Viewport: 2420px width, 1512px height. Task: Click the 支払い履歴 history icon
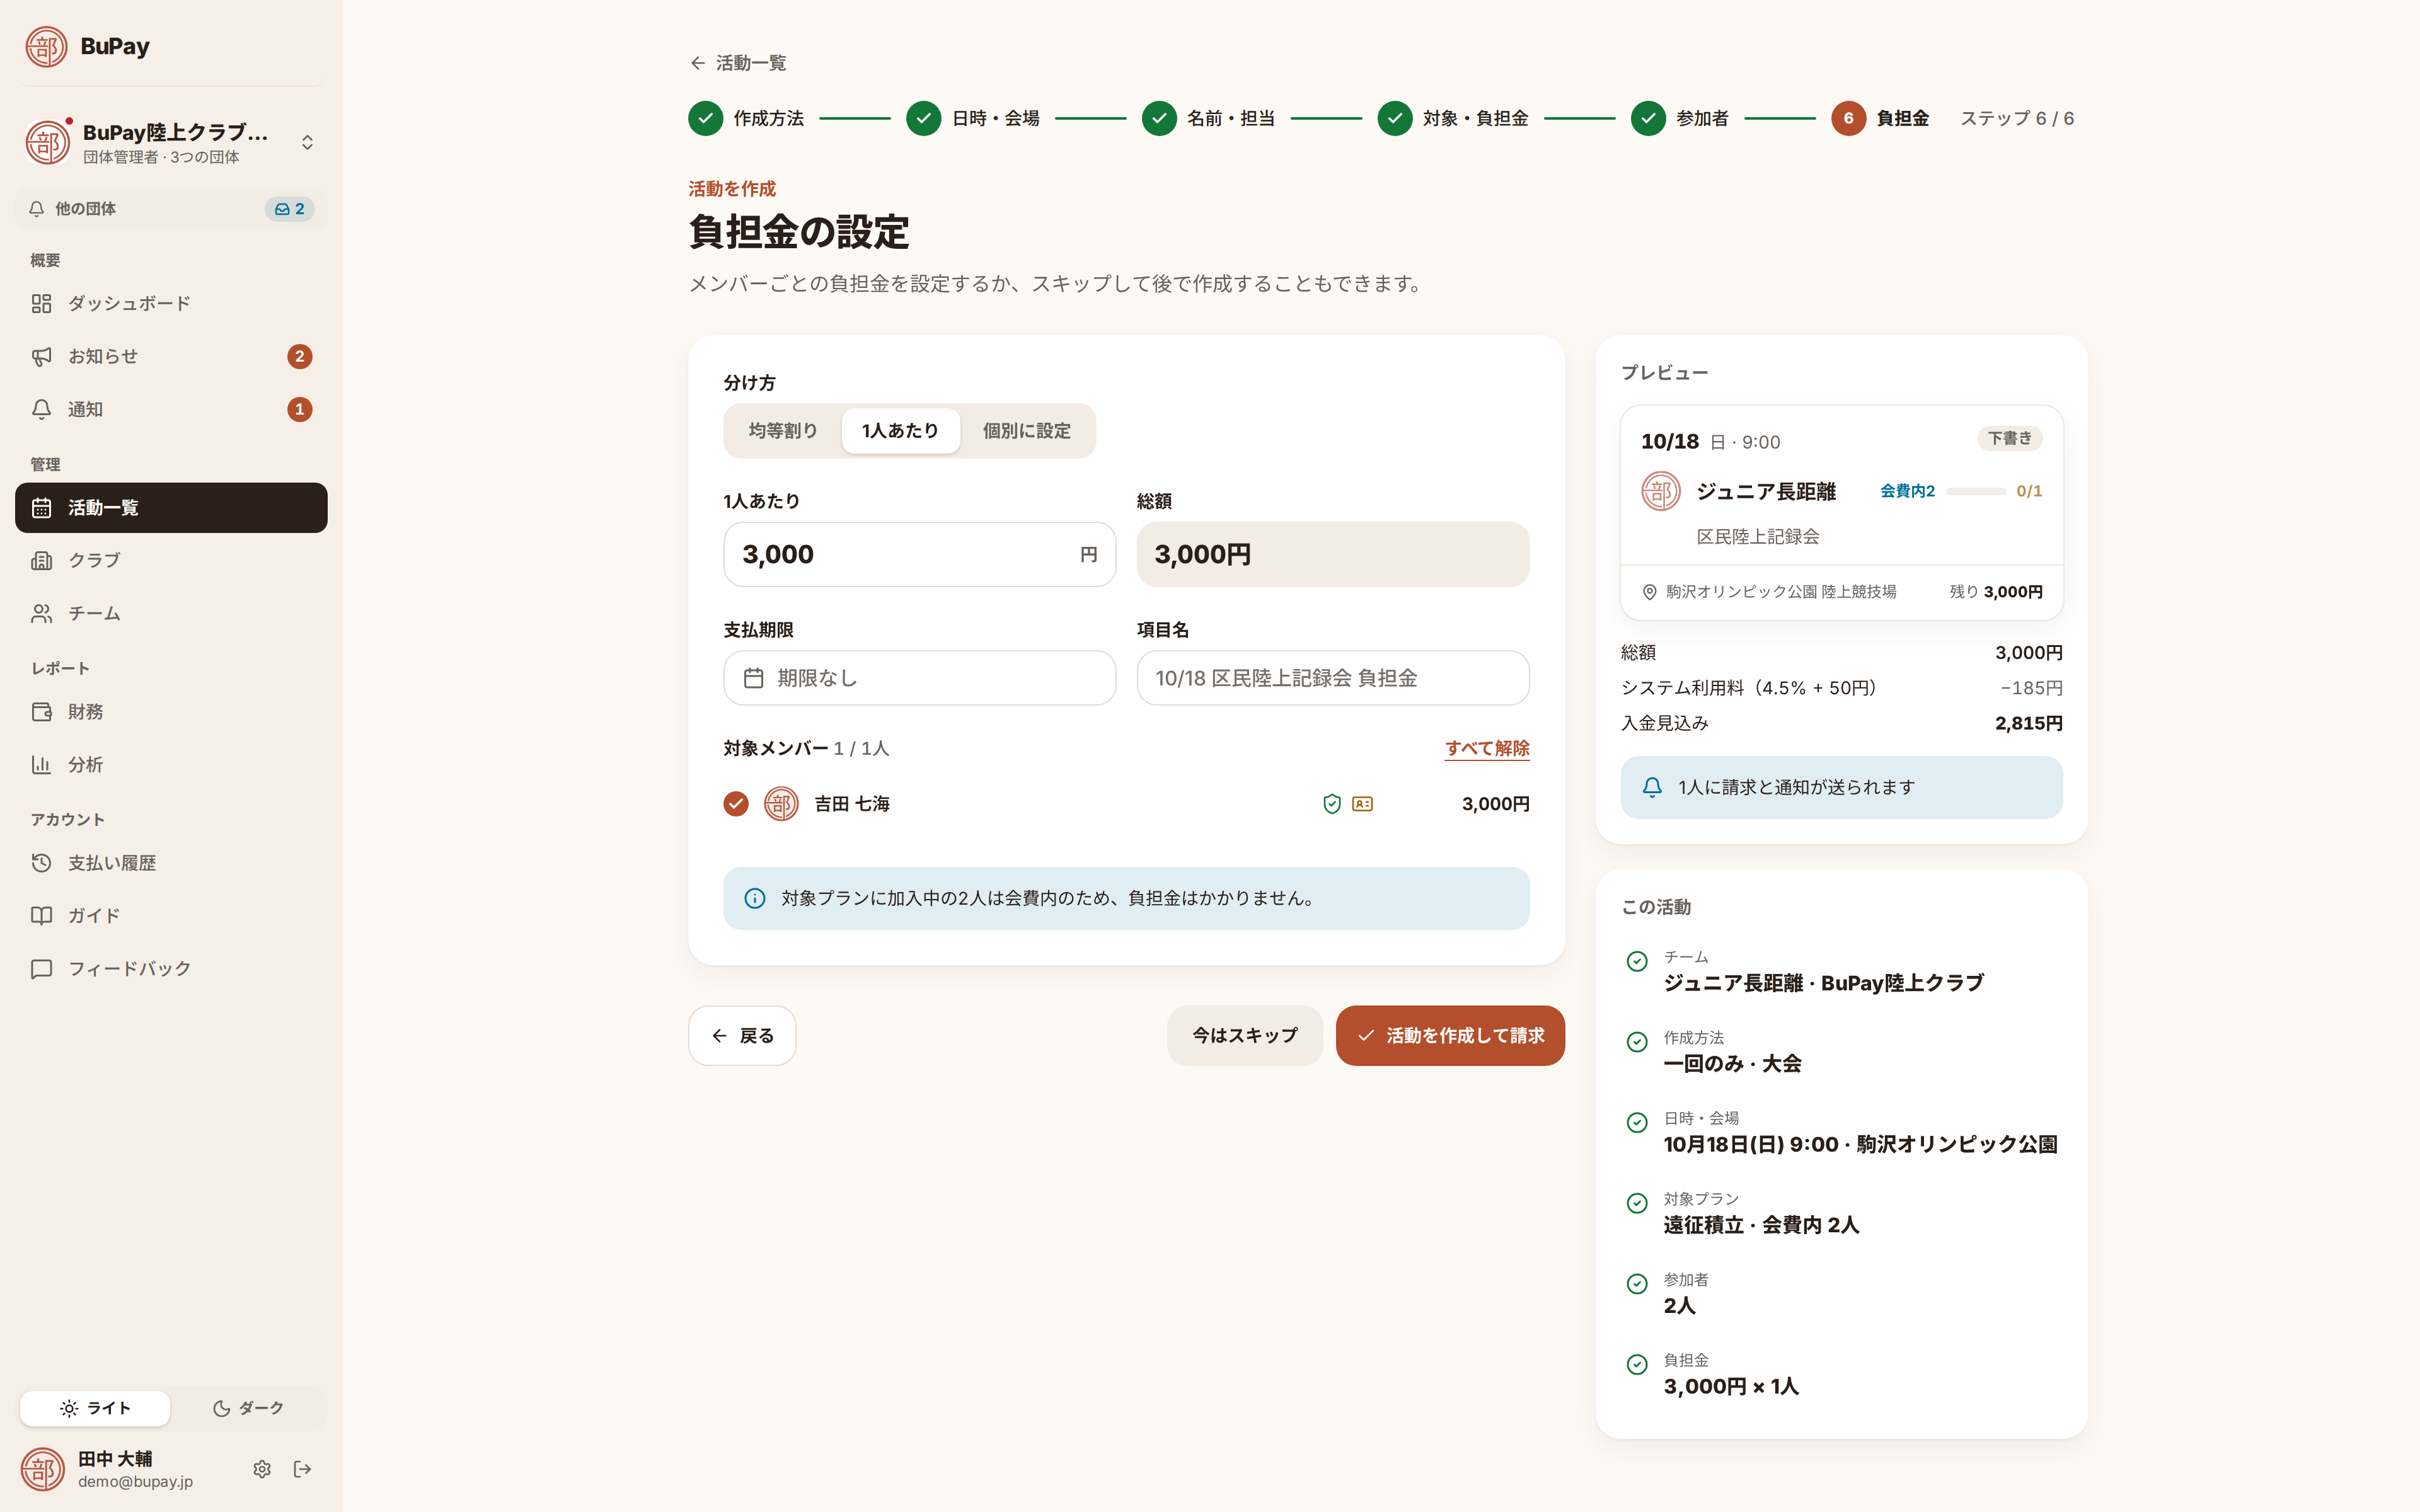(41, 863)
